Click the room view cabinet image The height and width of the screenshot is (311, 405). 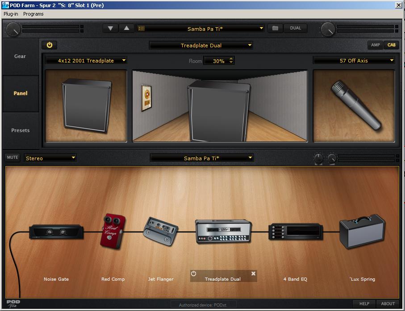click(220, 106)
